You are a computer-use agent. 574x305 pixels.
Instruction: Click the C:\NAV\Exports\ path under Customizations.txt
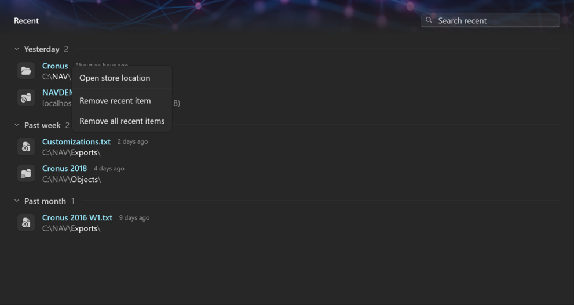[71, 152]
